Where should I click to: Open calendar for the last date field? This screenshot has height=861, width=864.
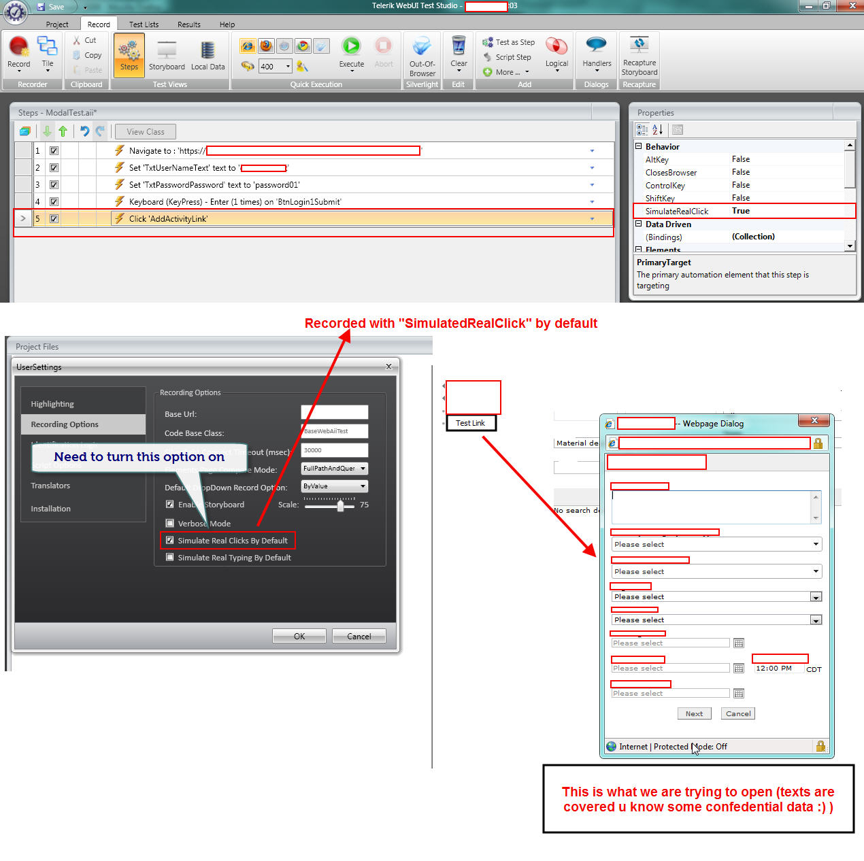[739, 694]
